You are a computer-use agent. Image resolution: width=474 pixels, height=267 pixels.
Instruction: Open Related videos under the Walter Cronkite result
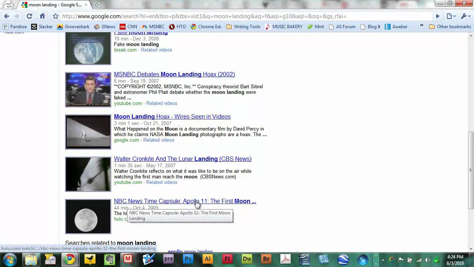[161, 182]
